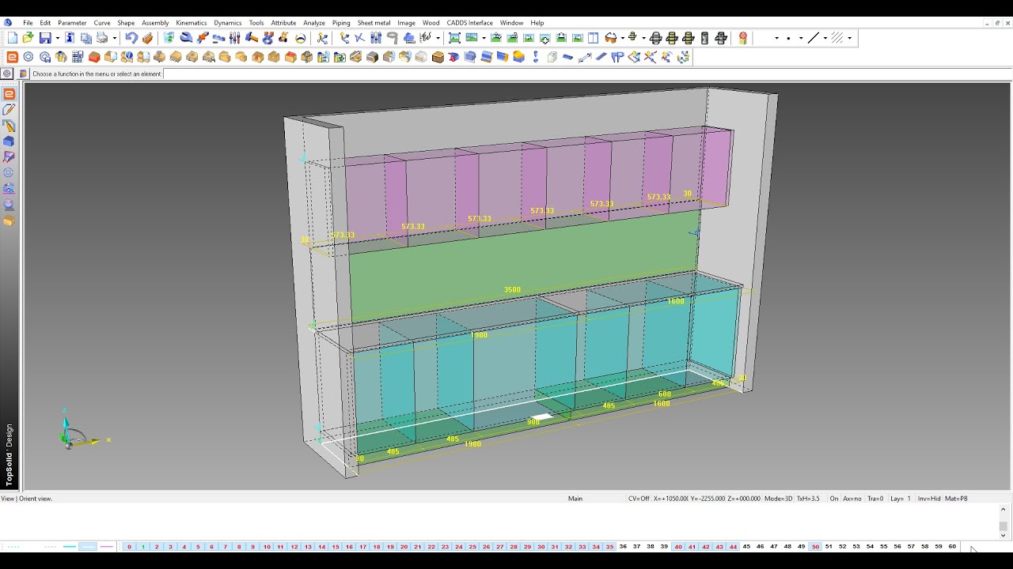Save the document with the floppy icon

point(45,37)
